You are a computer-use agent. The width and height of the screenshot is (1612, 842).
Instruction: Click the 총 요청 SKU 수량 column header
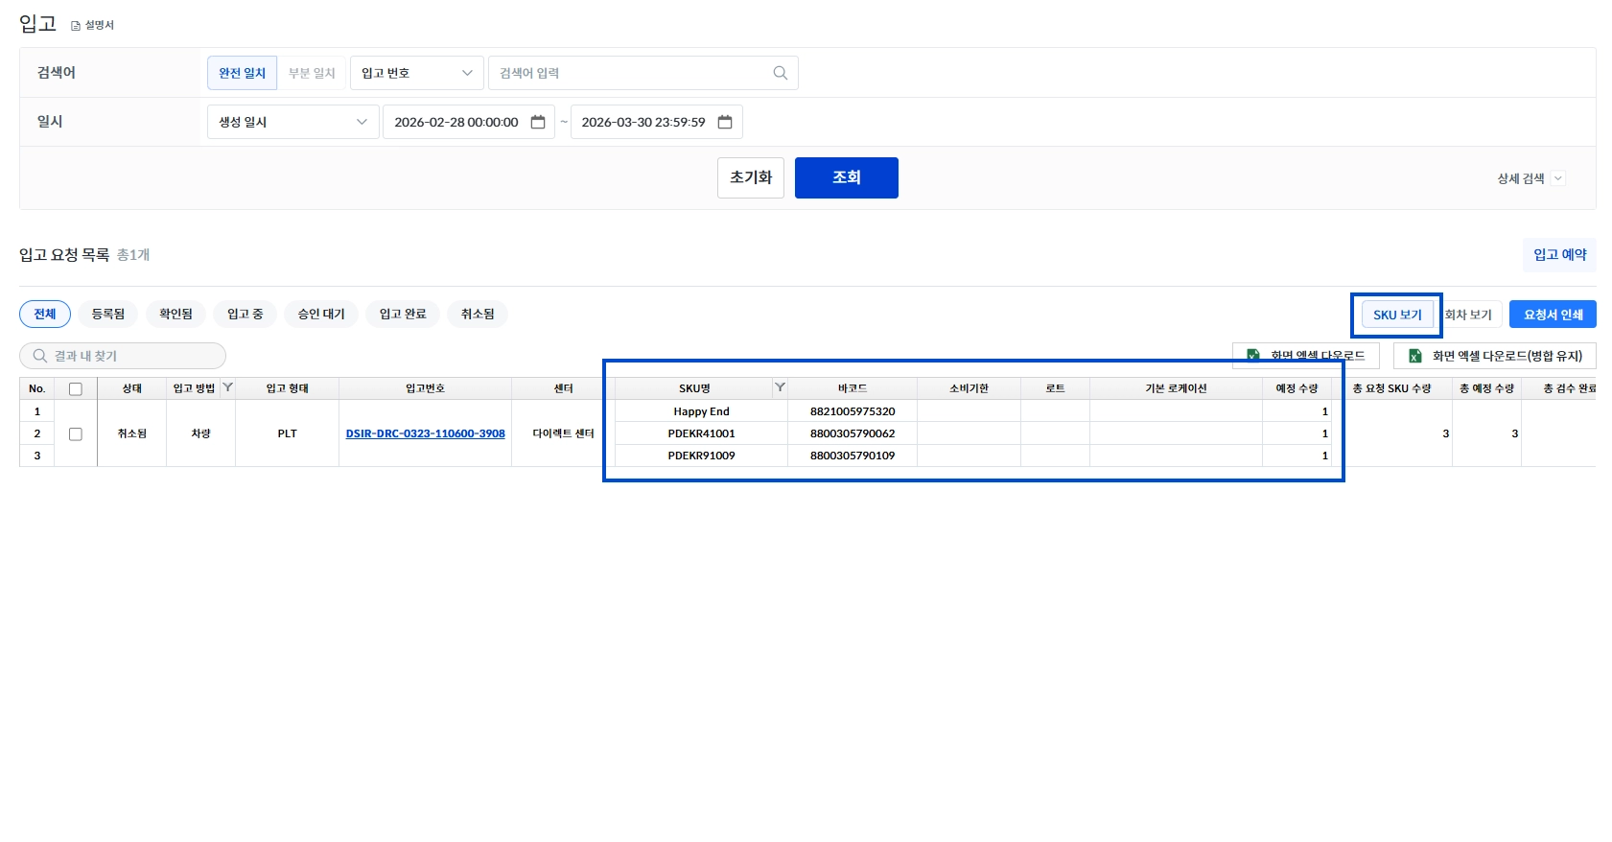tap(1391, 388)
